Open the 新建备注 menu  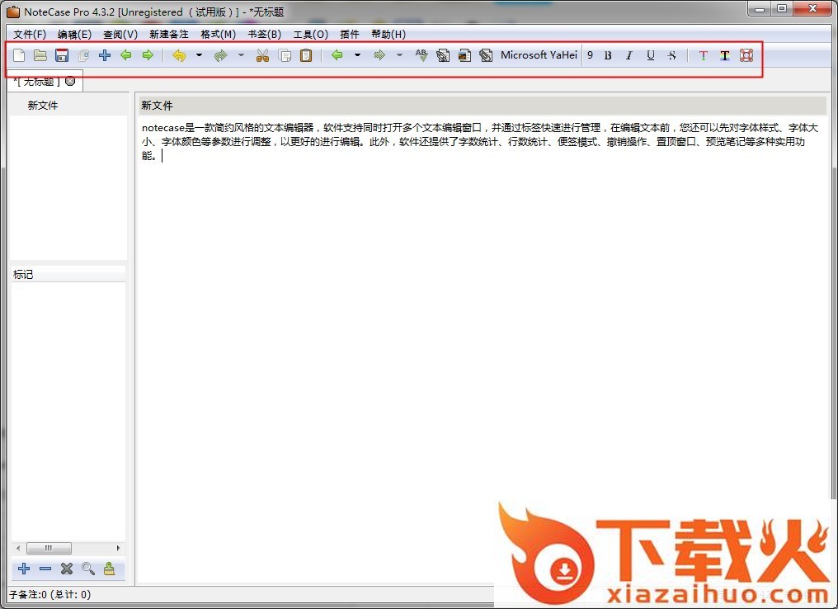click(169, 34)
